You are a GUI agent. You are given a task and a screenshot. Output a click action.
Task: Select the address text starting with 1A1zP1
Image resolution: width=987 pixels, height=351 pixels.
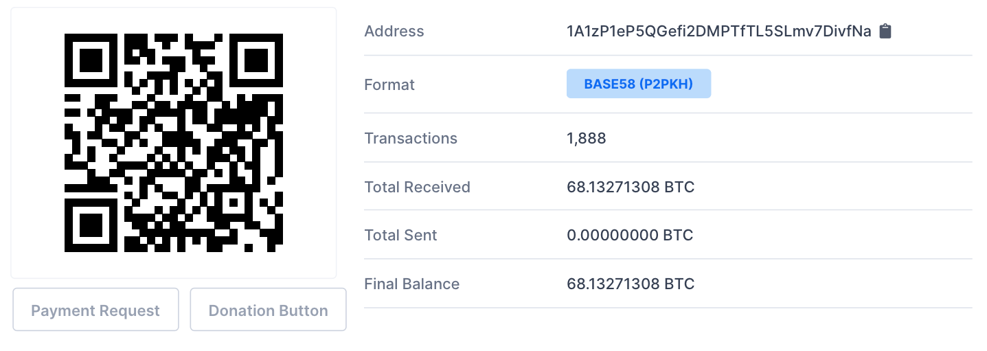(x=718, y=31)
